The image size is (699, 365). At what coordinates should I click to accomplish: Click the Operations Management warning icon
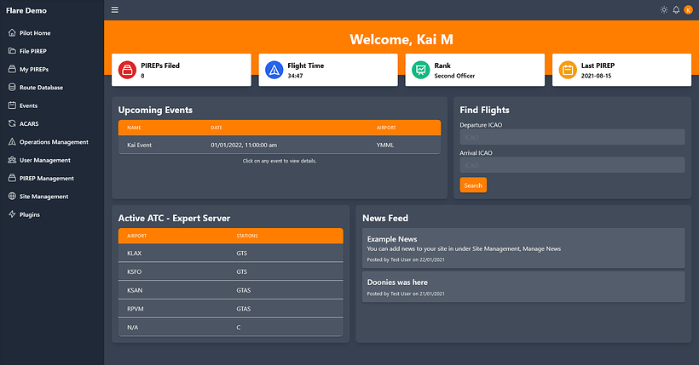coord(12,141)
